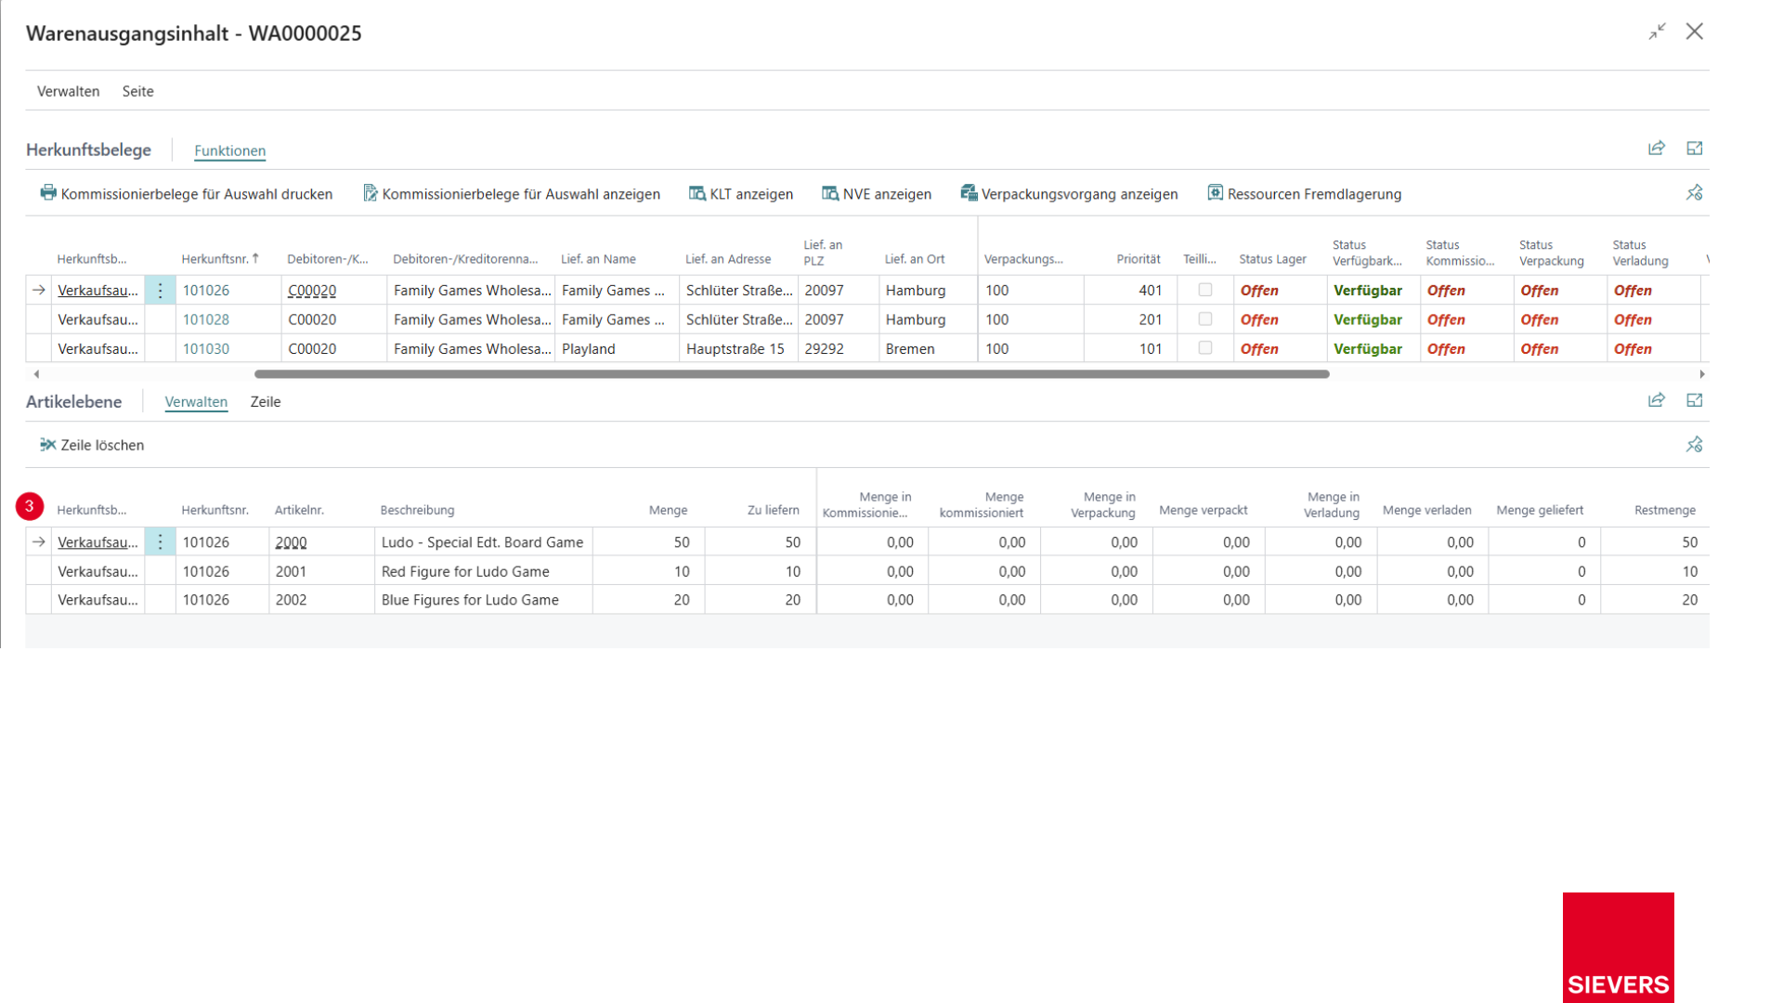Delete line with Zeile löschen icon
Viewport: 1783px width, 1003px height.
pos(48,445)
